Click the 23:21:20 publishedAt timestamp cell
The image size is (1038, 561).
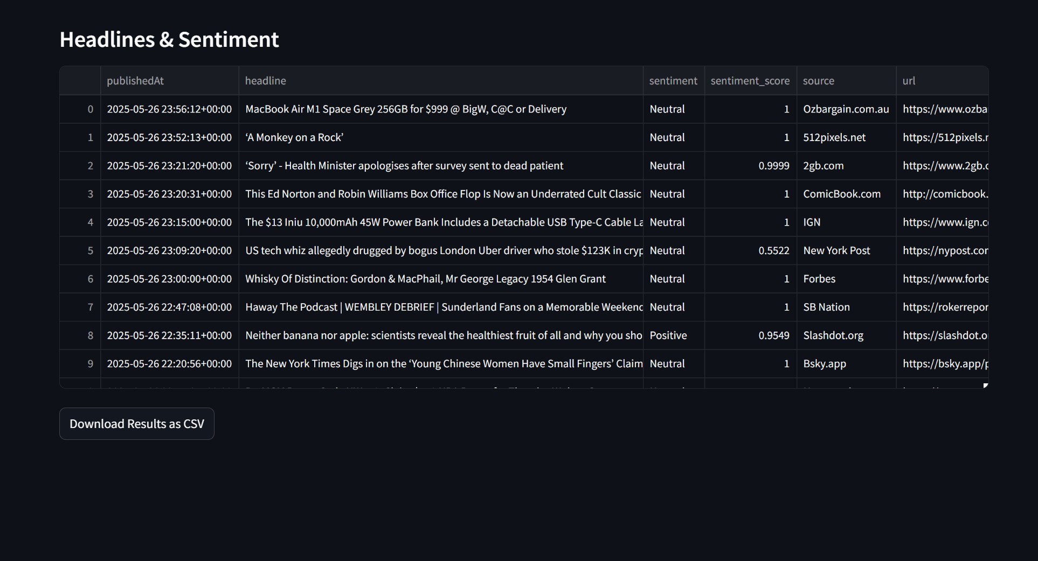pos(170,166)
